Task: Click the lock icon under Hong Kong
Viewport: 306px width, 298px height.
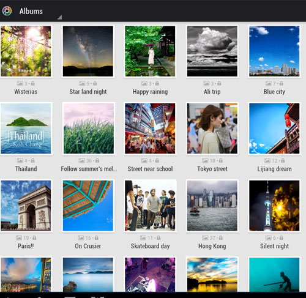Action: (221, 237)
